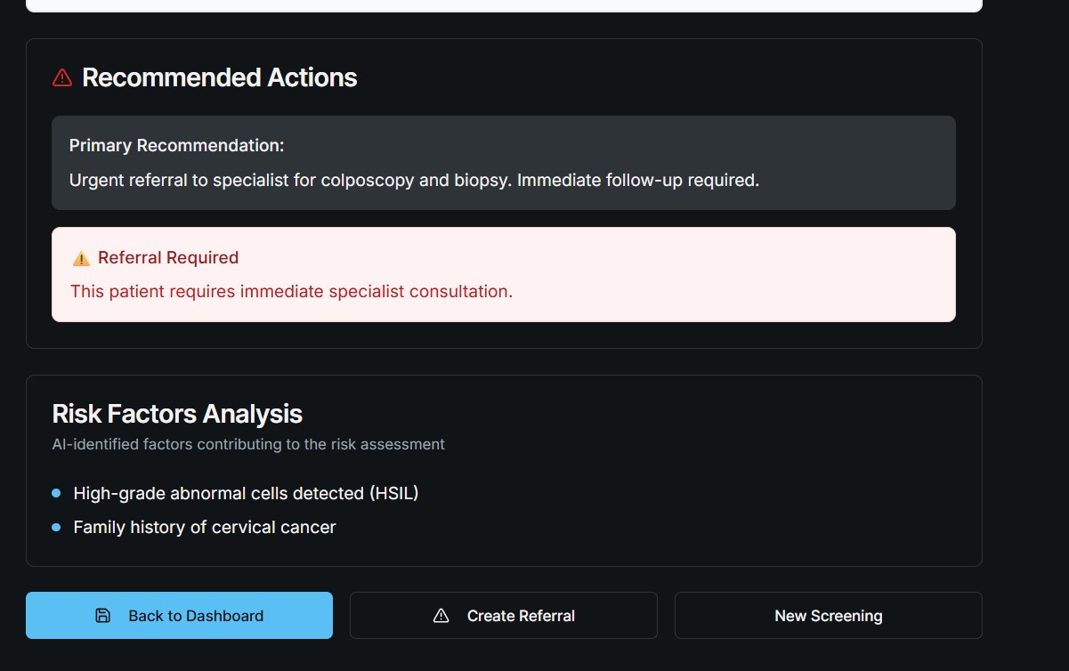
Task: Start a New Screening
Action: pyautogui.click(x=828, y=616)
